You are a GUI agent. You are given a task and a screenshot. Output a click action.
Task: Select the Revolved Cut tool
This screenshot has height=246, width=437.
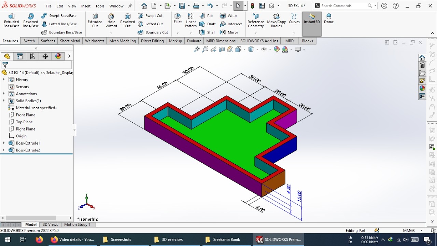pyautogui.click(x=128, y=20)
